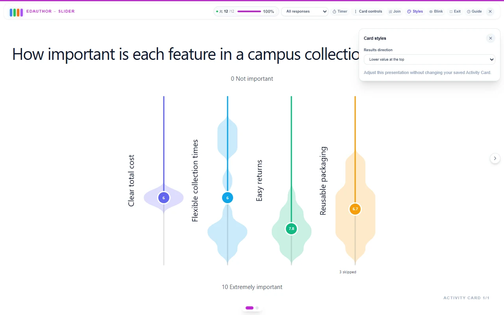504x315 pixels.
Task: Click the question heading about campus collection
Action: (x=185, y=54)
